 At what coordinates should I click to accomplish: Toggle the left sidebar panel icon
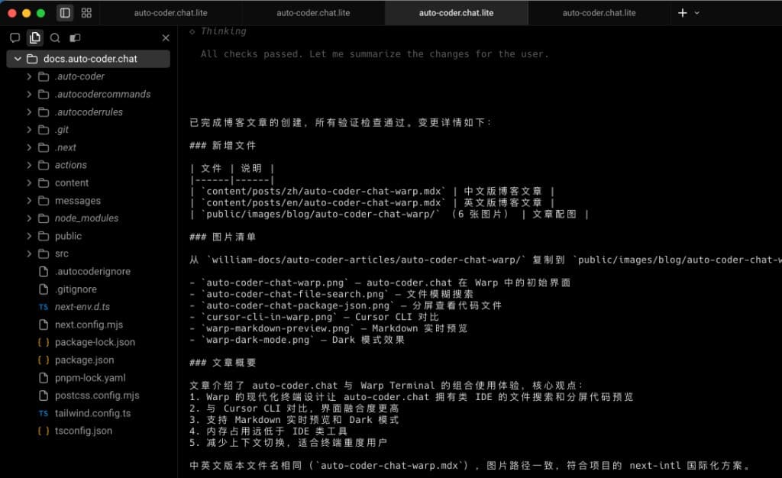(65, 13)
